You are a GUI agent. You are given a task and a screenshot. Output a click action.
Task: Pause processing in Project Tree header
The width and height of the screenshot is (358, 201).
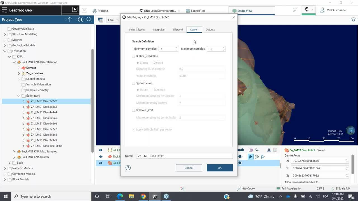coord(81,20)
